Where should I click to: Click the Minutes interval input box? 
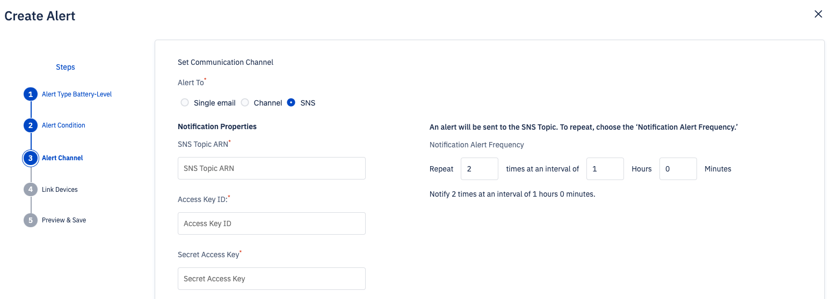[678, 169]
